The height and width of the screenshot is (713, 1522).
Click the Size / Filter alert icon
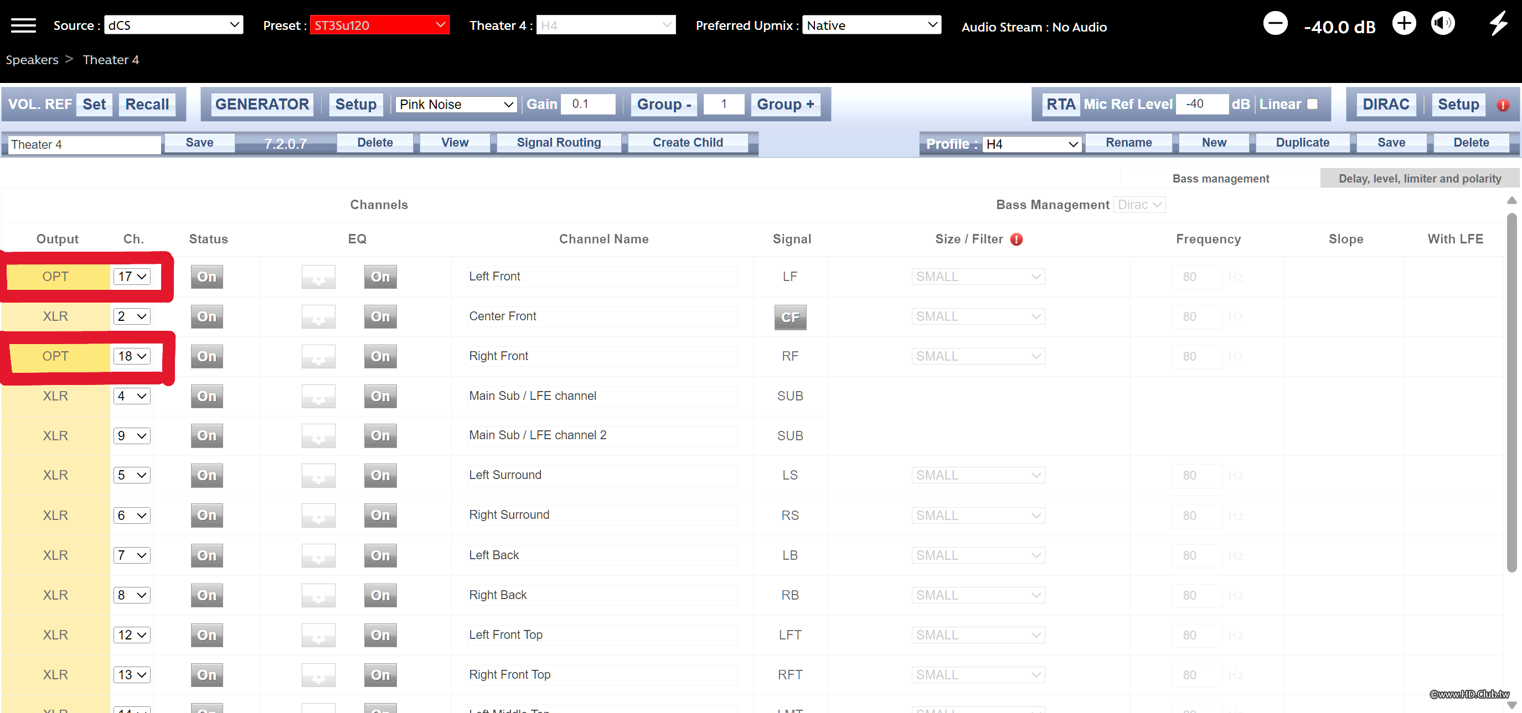point(1017,239)
